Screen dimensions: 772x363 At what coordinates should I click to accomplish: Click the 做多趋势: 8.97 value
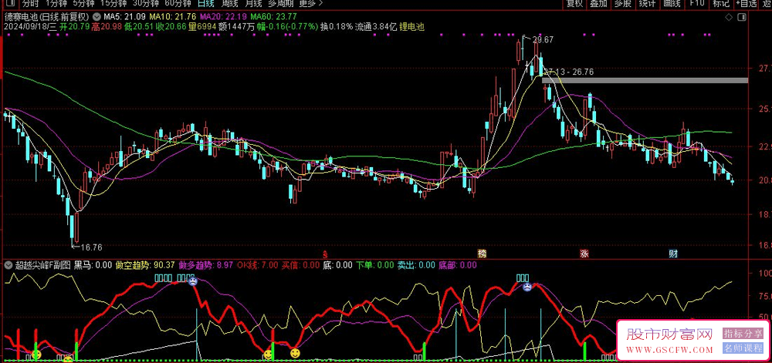[207, 265]
